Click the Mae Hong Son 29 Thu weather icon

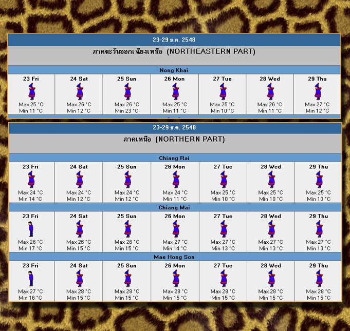tap(318, 278)
